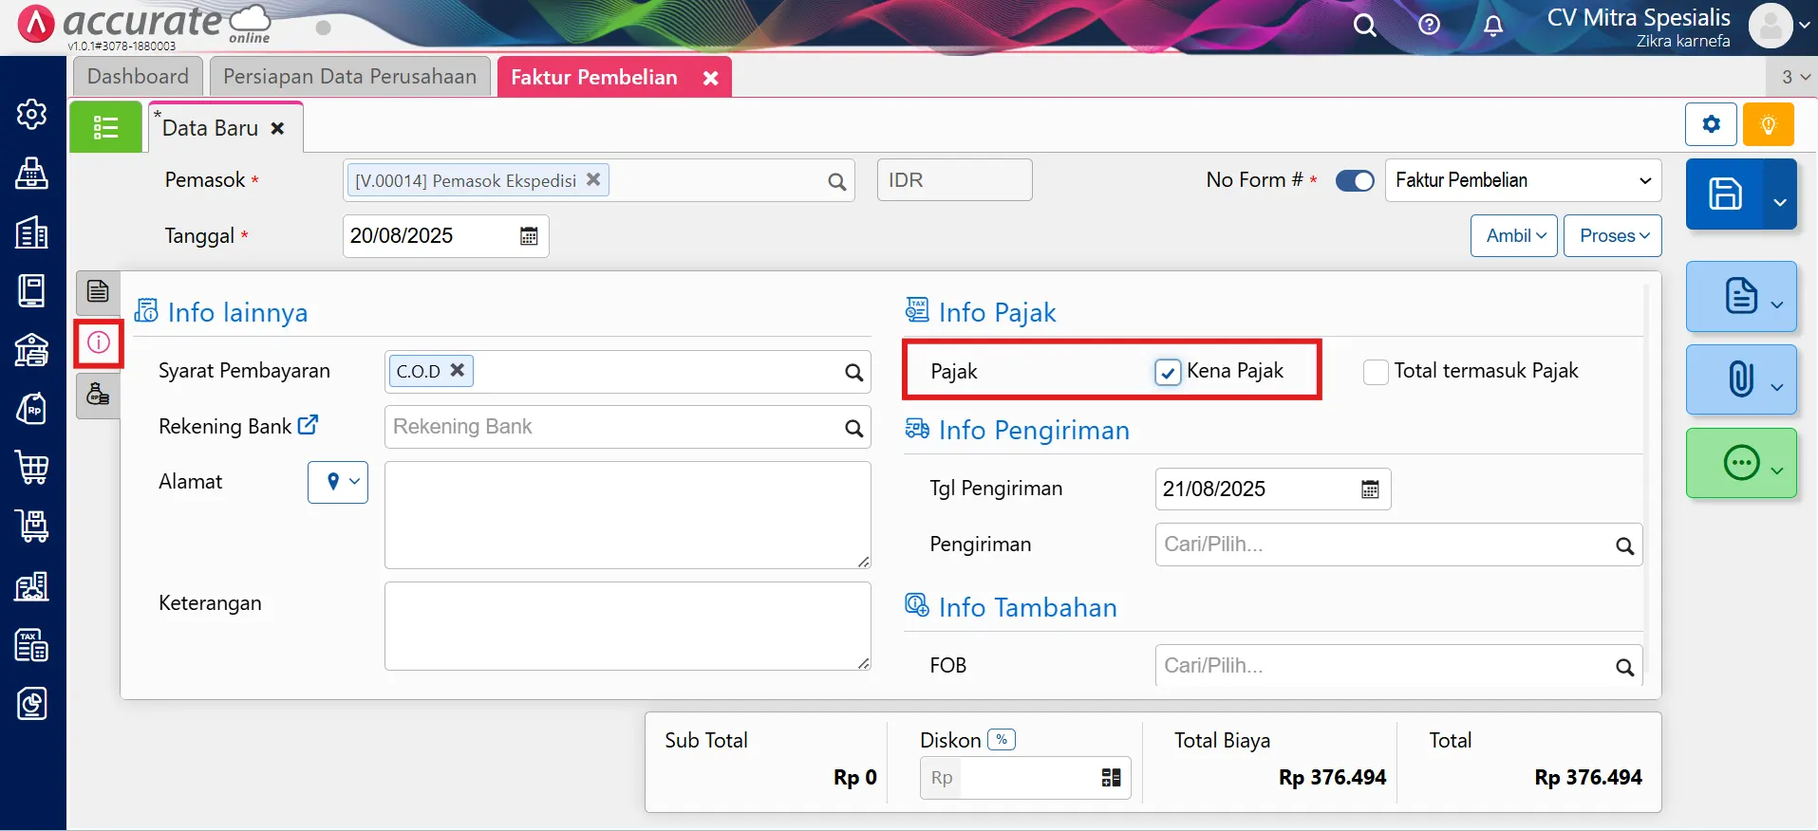Open the help question mark icon

1429,26
